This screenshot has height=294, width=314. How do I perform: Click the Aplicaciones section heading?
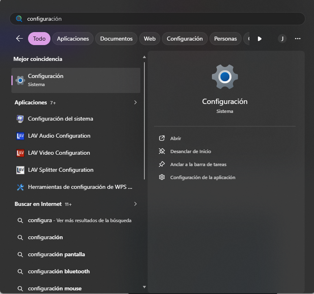pos(31,102)
